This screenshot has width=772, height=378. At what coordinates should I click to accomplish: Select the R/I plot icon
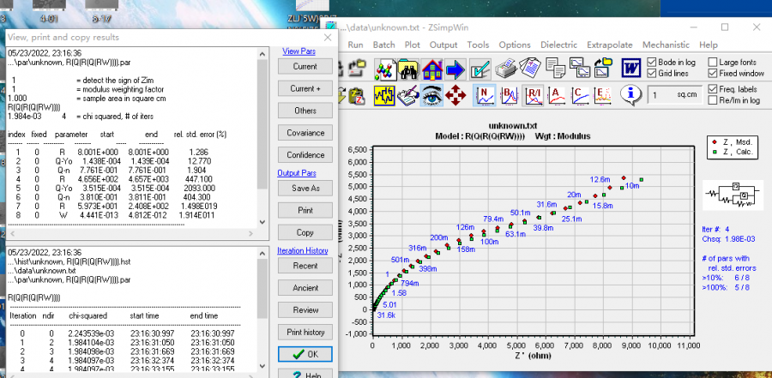point(533,94)
